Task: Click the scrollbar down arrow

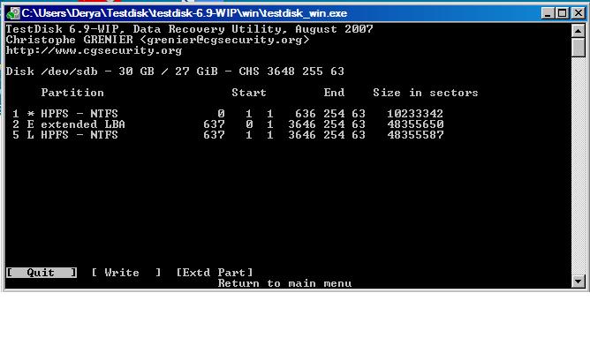Action: coord(578,281)
